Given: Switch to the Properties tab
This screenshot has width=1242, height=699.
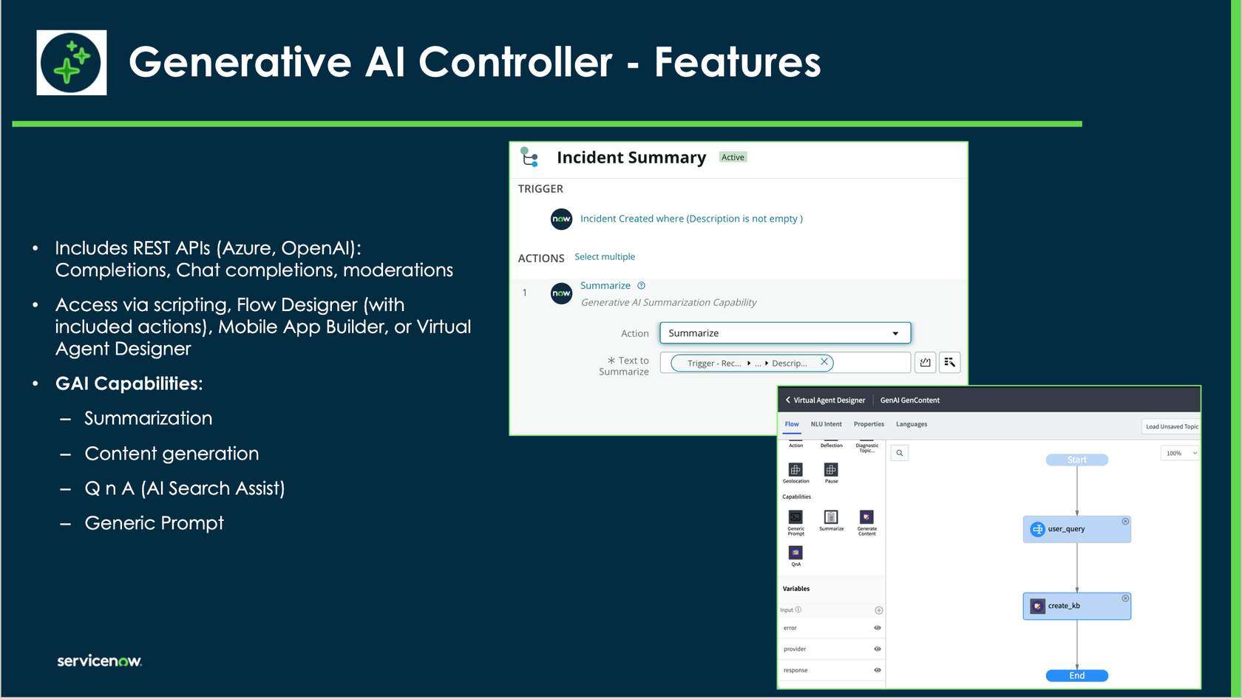Looking at the screenshot, I should (869, 424).
